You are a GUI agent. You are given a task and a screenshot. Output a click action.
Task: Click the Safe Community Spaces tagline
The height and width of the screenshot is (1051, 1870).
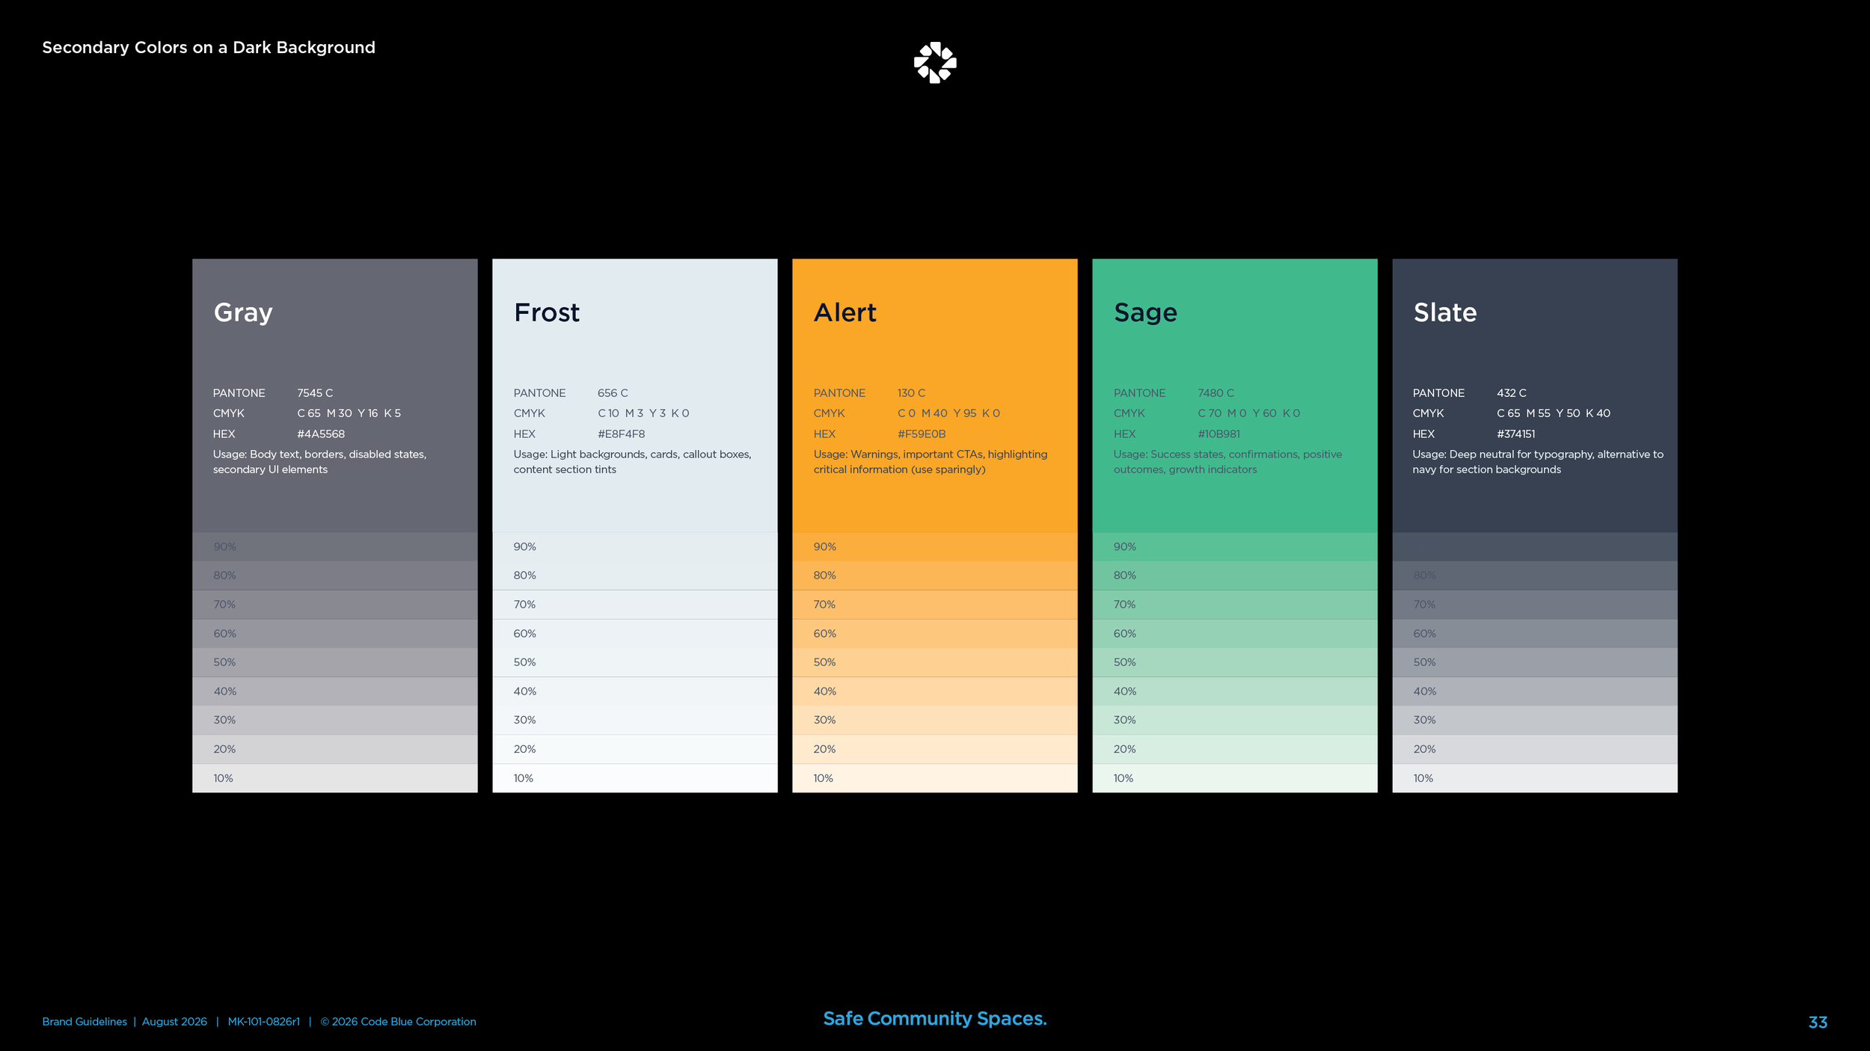935,1019
